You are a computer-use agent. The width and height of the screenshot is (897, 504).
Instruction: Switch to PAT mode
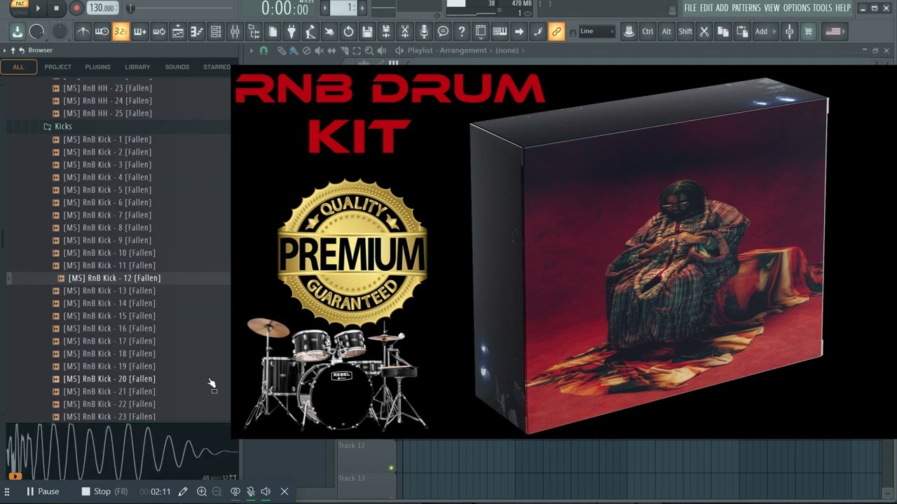click(20, 4)
